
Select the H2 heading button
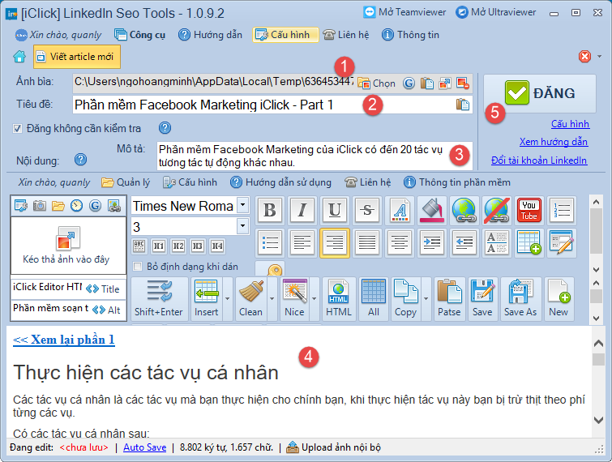[x=178, y=246]
